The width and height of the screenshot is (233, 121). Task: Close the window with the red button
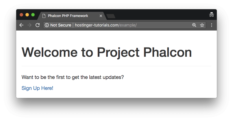click(x=21, y=15)
